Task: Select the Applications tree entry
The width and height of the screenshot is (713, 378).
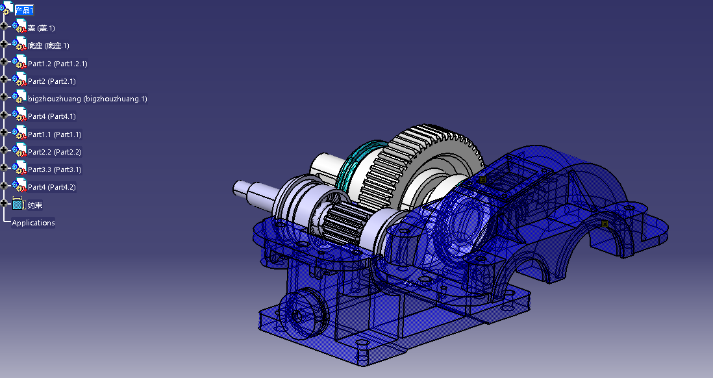Action: 33,223
